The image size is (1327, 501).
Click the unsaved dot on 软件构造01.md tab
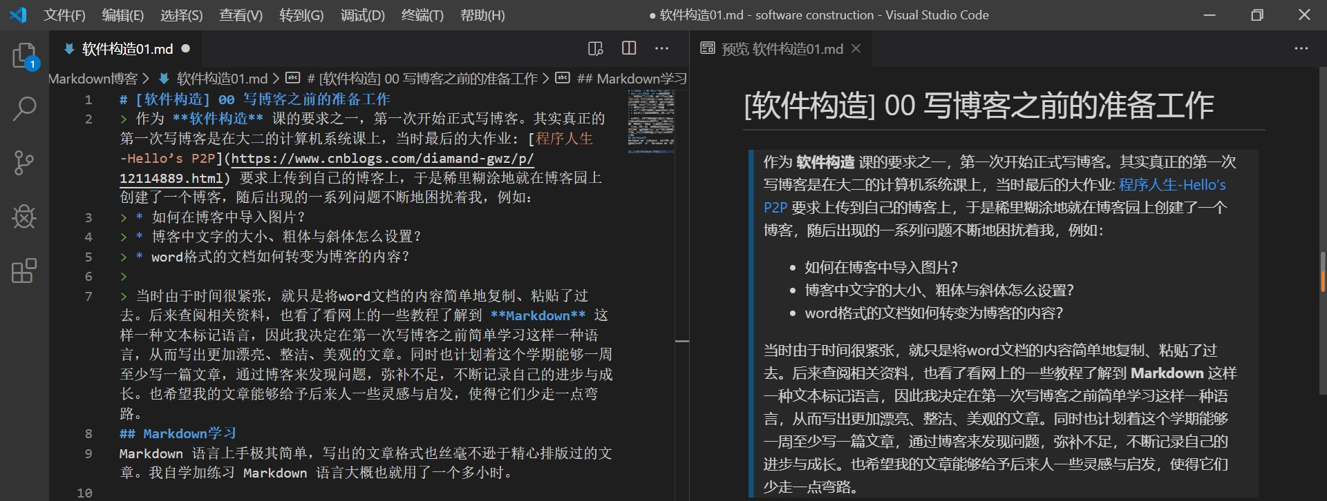(x=186, y=48)
